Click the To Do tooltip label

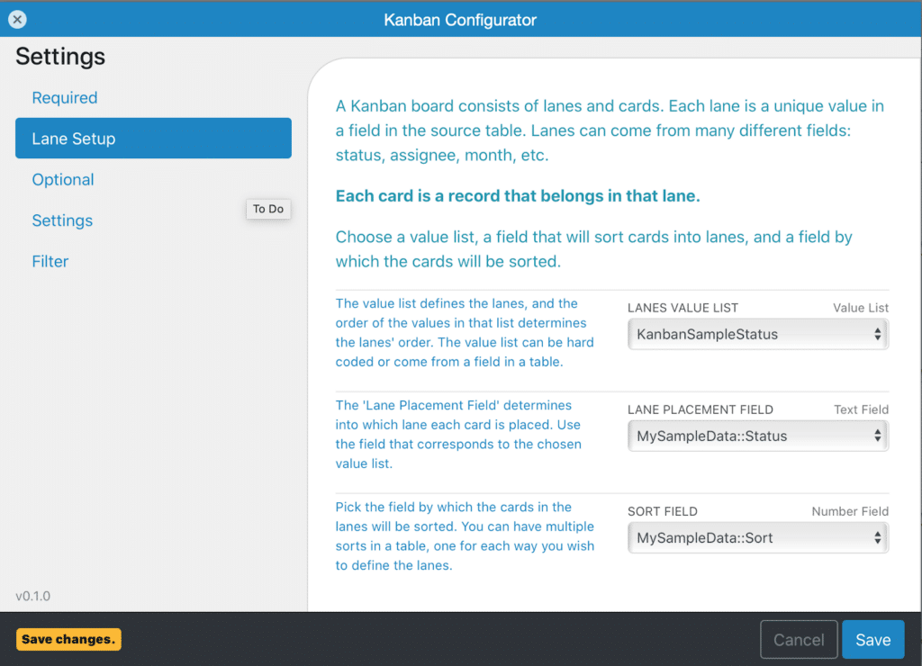click(268, 209)
